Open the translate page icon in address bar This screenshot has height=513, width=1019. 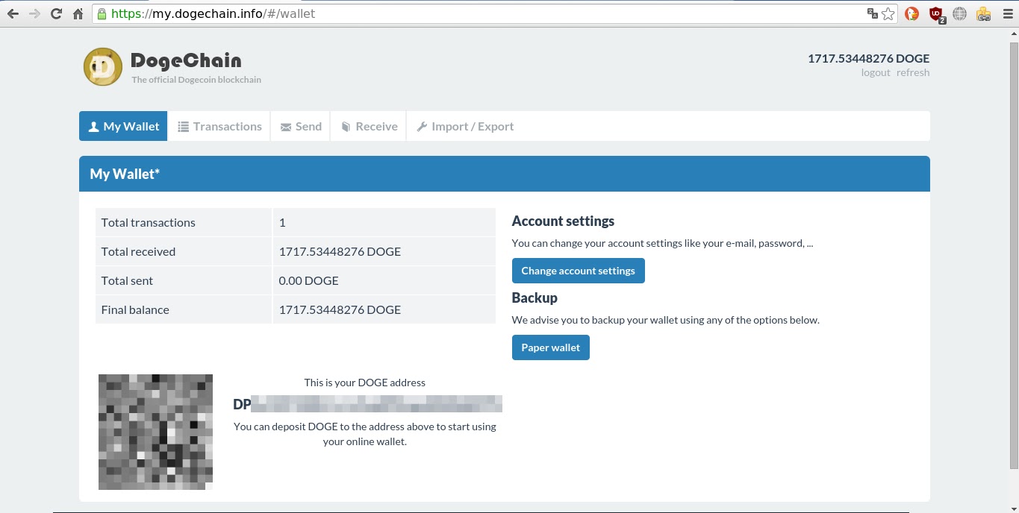(x=872, y=13)
